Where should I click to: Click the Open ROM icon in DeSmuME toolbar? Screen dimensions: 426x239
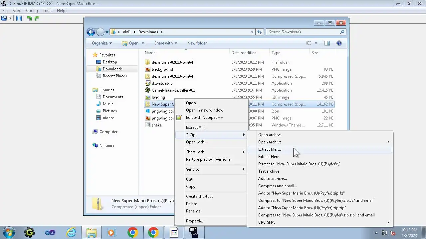[x=4, y=18]
